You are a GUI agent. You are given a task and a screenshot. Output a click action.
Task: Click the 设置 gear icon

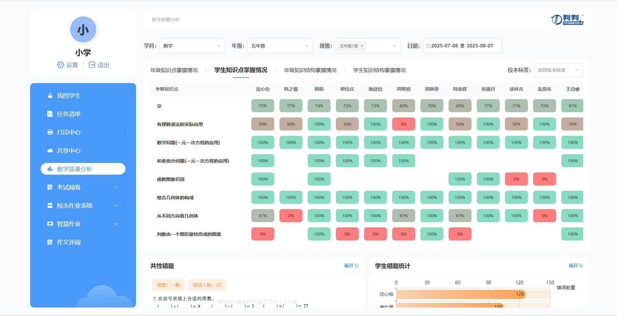pyautogui.click(x=61, y=65)
